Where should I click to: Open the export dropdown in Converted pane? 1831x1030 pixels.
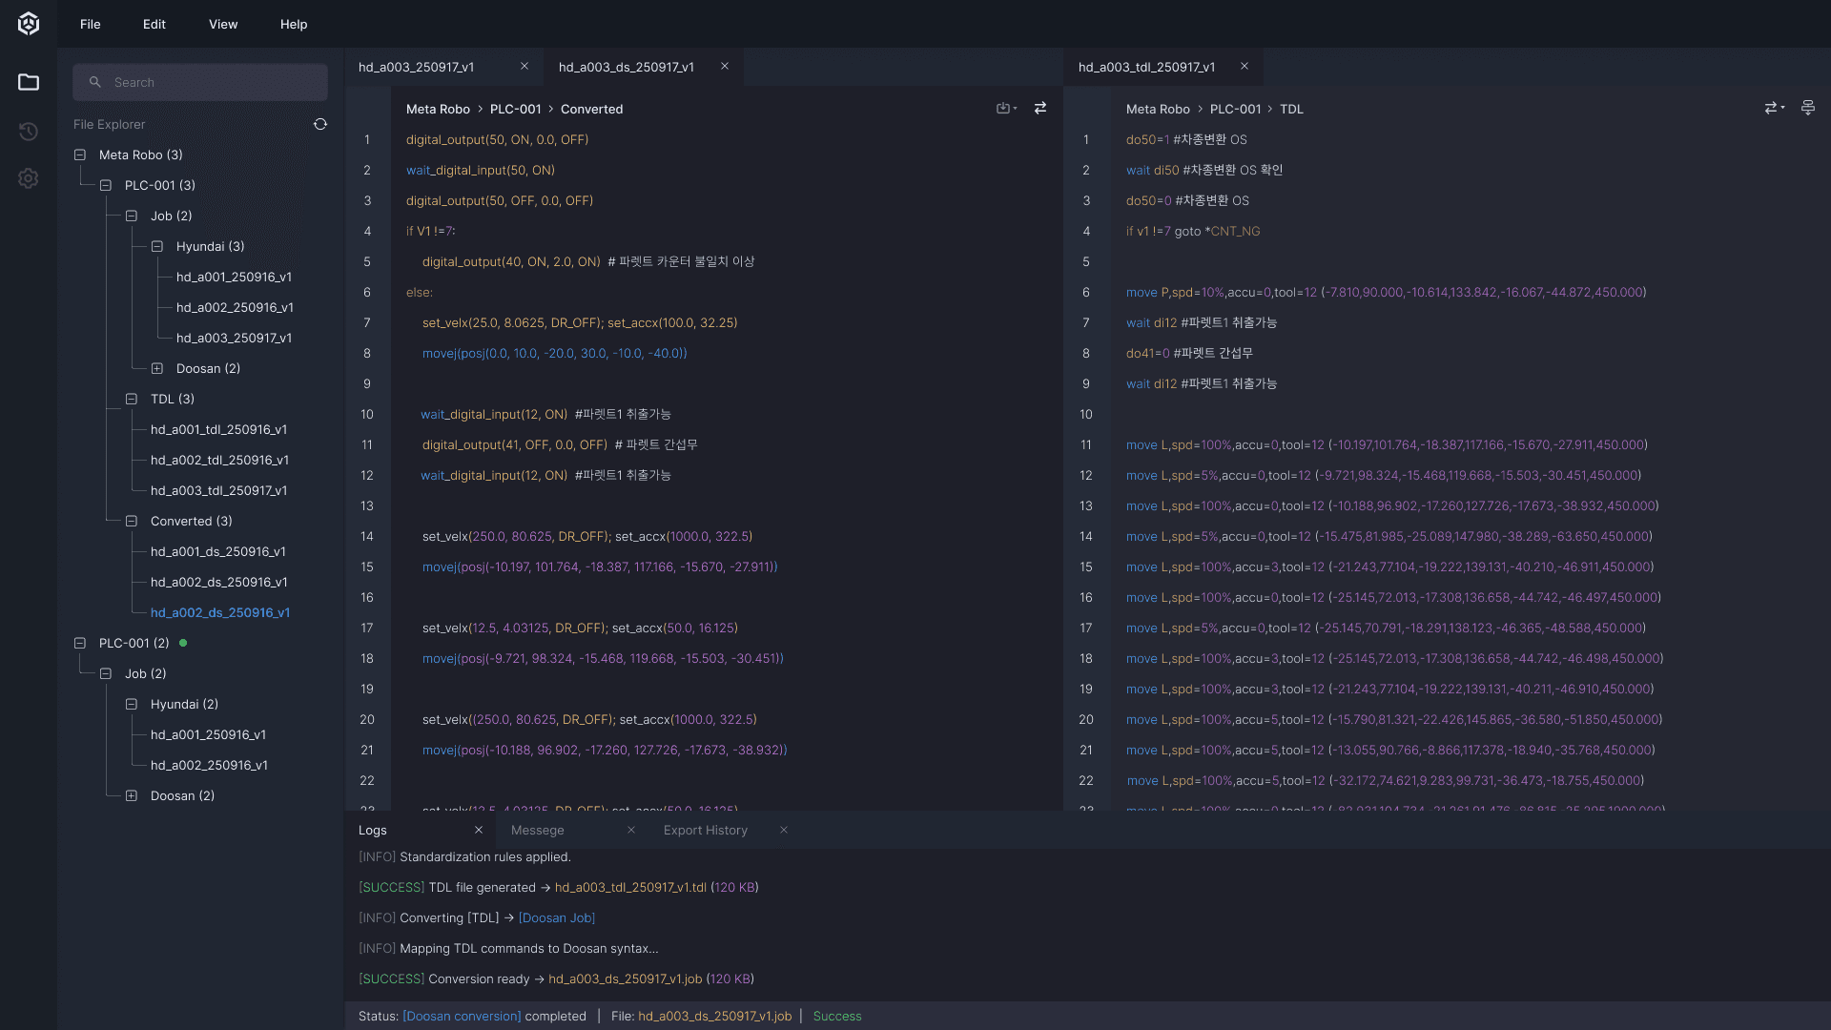1006,108
